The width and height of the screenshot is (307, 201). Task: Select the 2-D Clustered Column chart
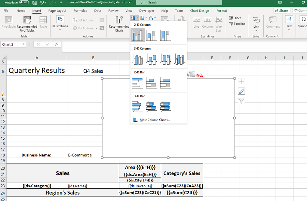click(x=137, y=35)
